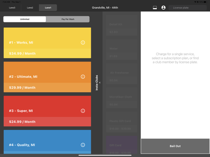Pick the red $24.99 / Month Super plan

(47, 111)
